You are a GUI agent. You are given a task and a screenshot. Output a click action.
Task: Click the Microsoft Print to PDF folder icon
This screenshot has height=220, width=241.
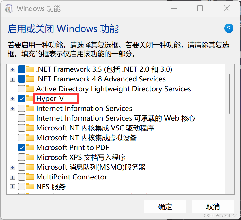coord(30,147)
